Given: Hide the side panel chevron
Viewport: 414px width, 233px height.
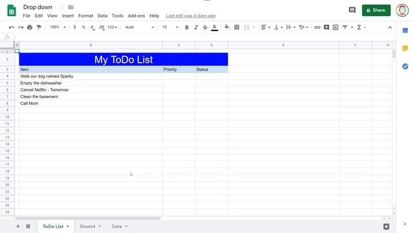Looking at the screenshot, I should click(x=405, y=224).
